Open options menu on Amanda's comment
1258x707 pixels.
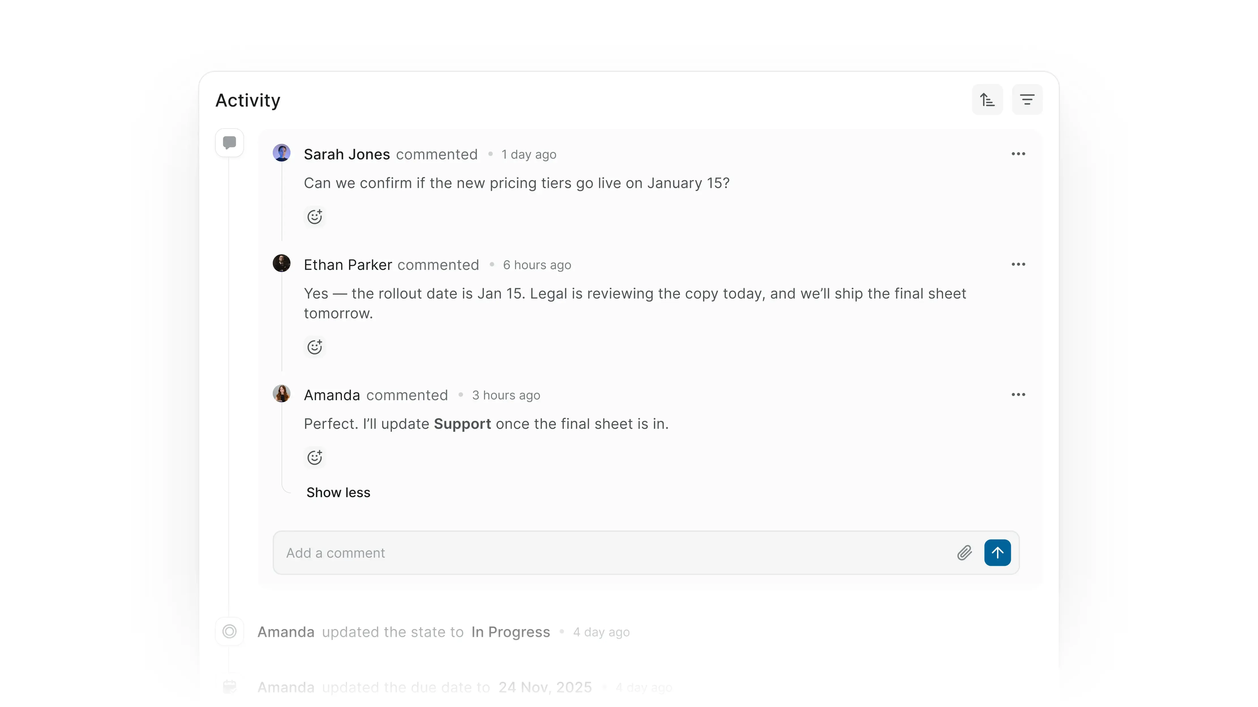click(1018, 394)
